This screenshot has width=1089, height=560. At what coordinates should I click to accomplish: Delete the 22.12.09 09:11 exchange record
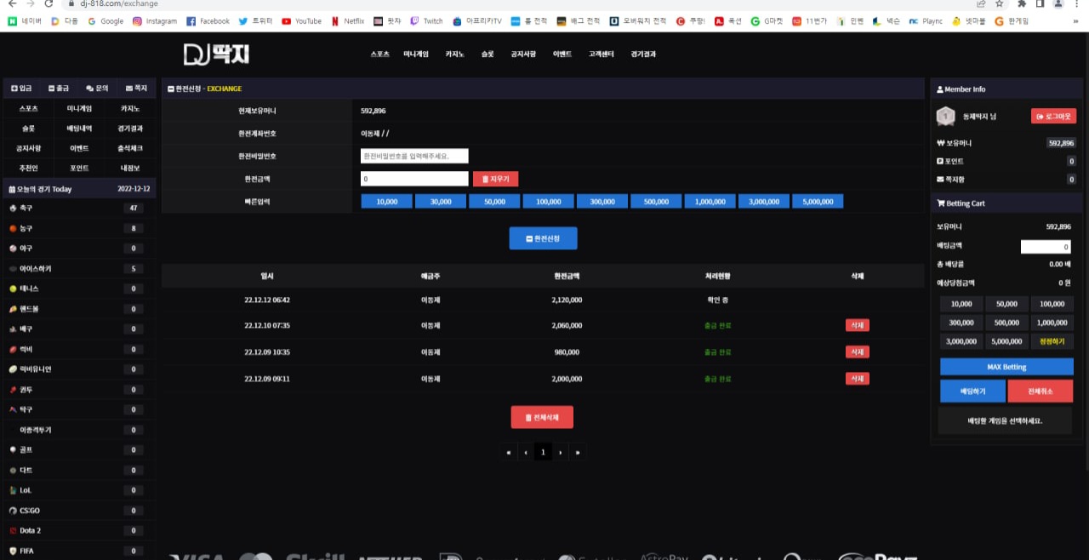[x=857, y=378]
